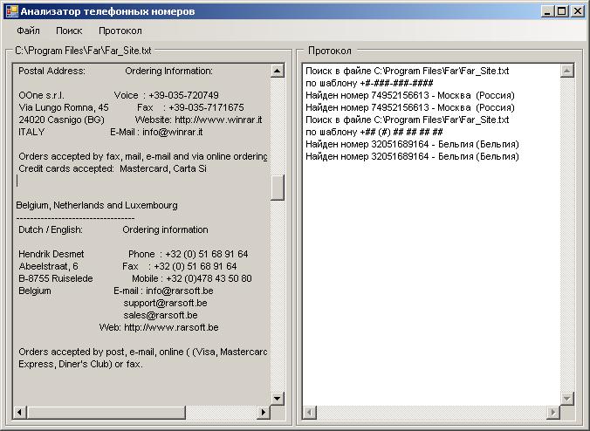The height and width of the screenshot is (431, 590).
Task: Click the Phone line +32 (0) 51 68 91 64
Action: click(x=207, y=254)
